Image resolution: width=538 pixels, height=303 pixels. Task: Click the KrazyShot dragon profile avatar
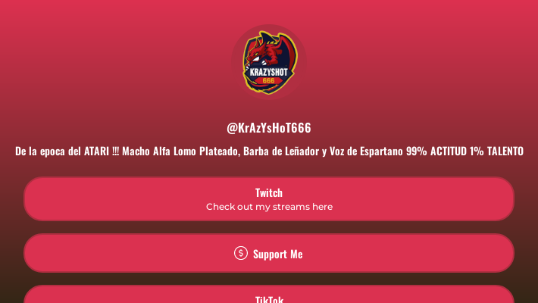tap(269, 62)
